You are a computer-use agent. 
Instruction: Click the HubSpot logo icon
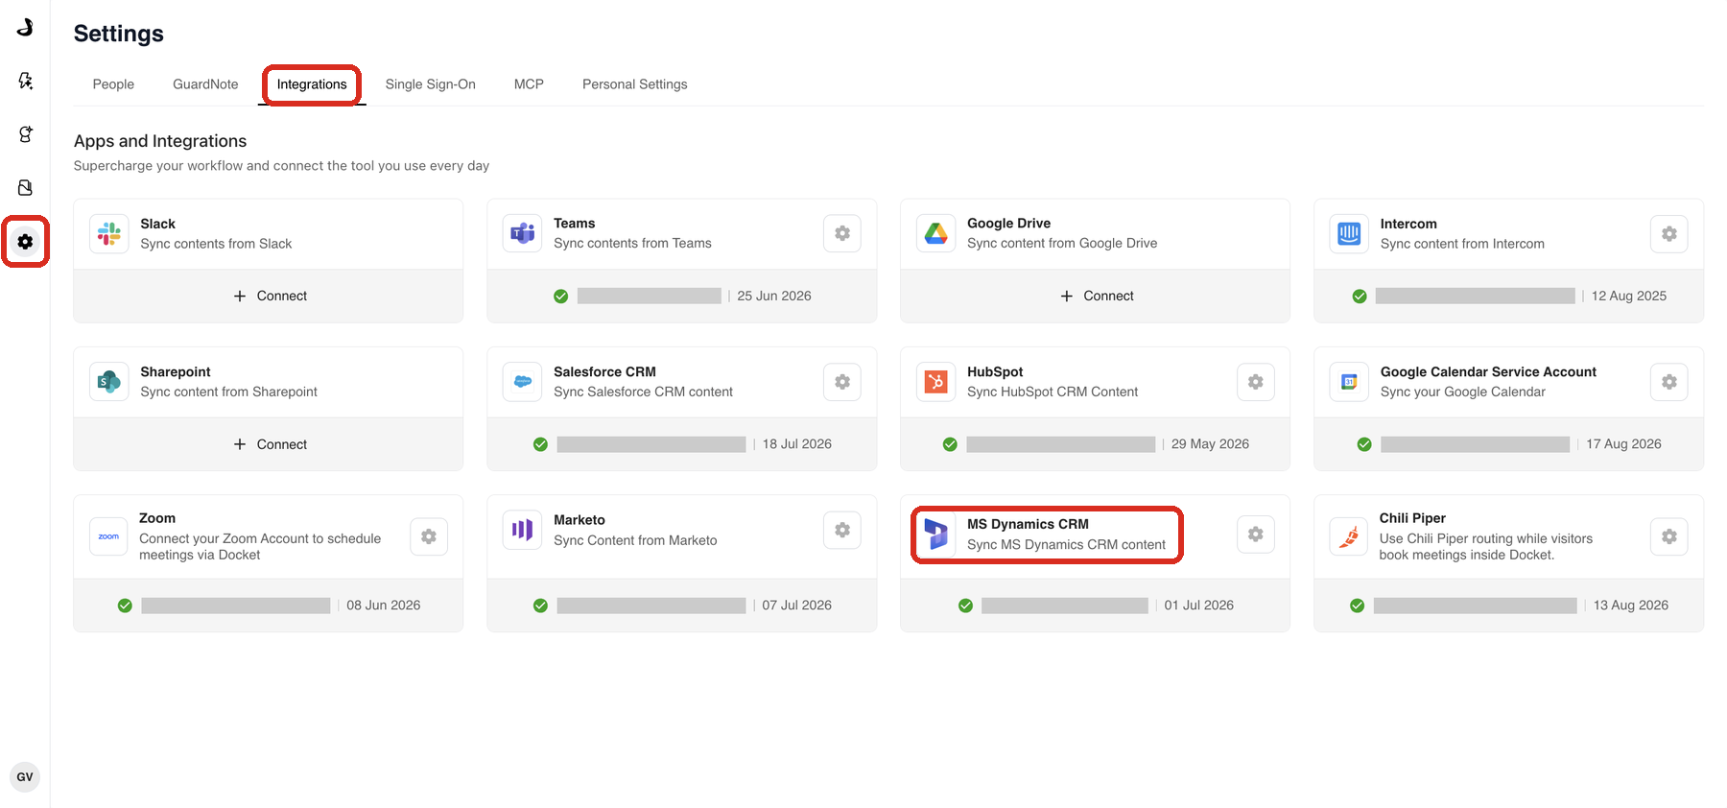click(x=936, y=382)
